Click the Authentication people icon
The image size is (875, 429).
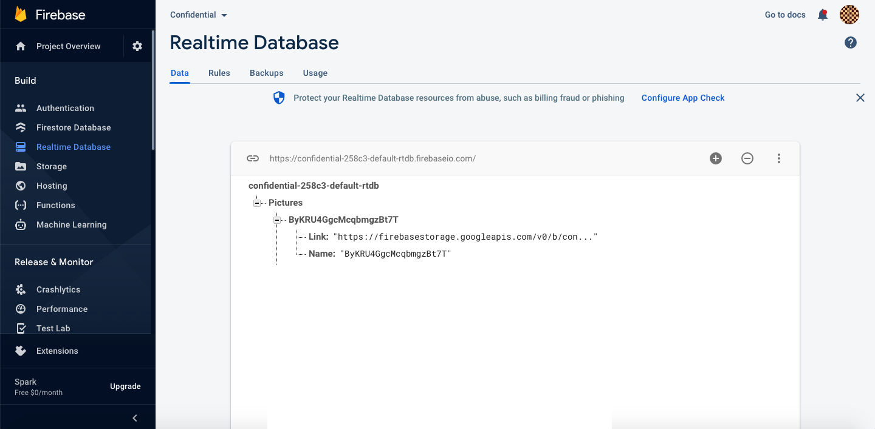(x=21, y=108)
